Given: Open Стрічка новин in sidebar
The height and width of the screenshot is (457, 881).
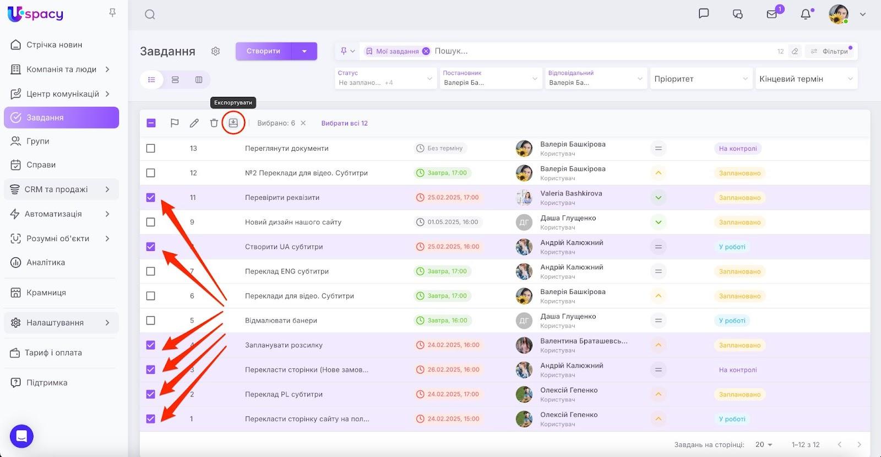Looking at the screenshot, I should tap(54, 45).
